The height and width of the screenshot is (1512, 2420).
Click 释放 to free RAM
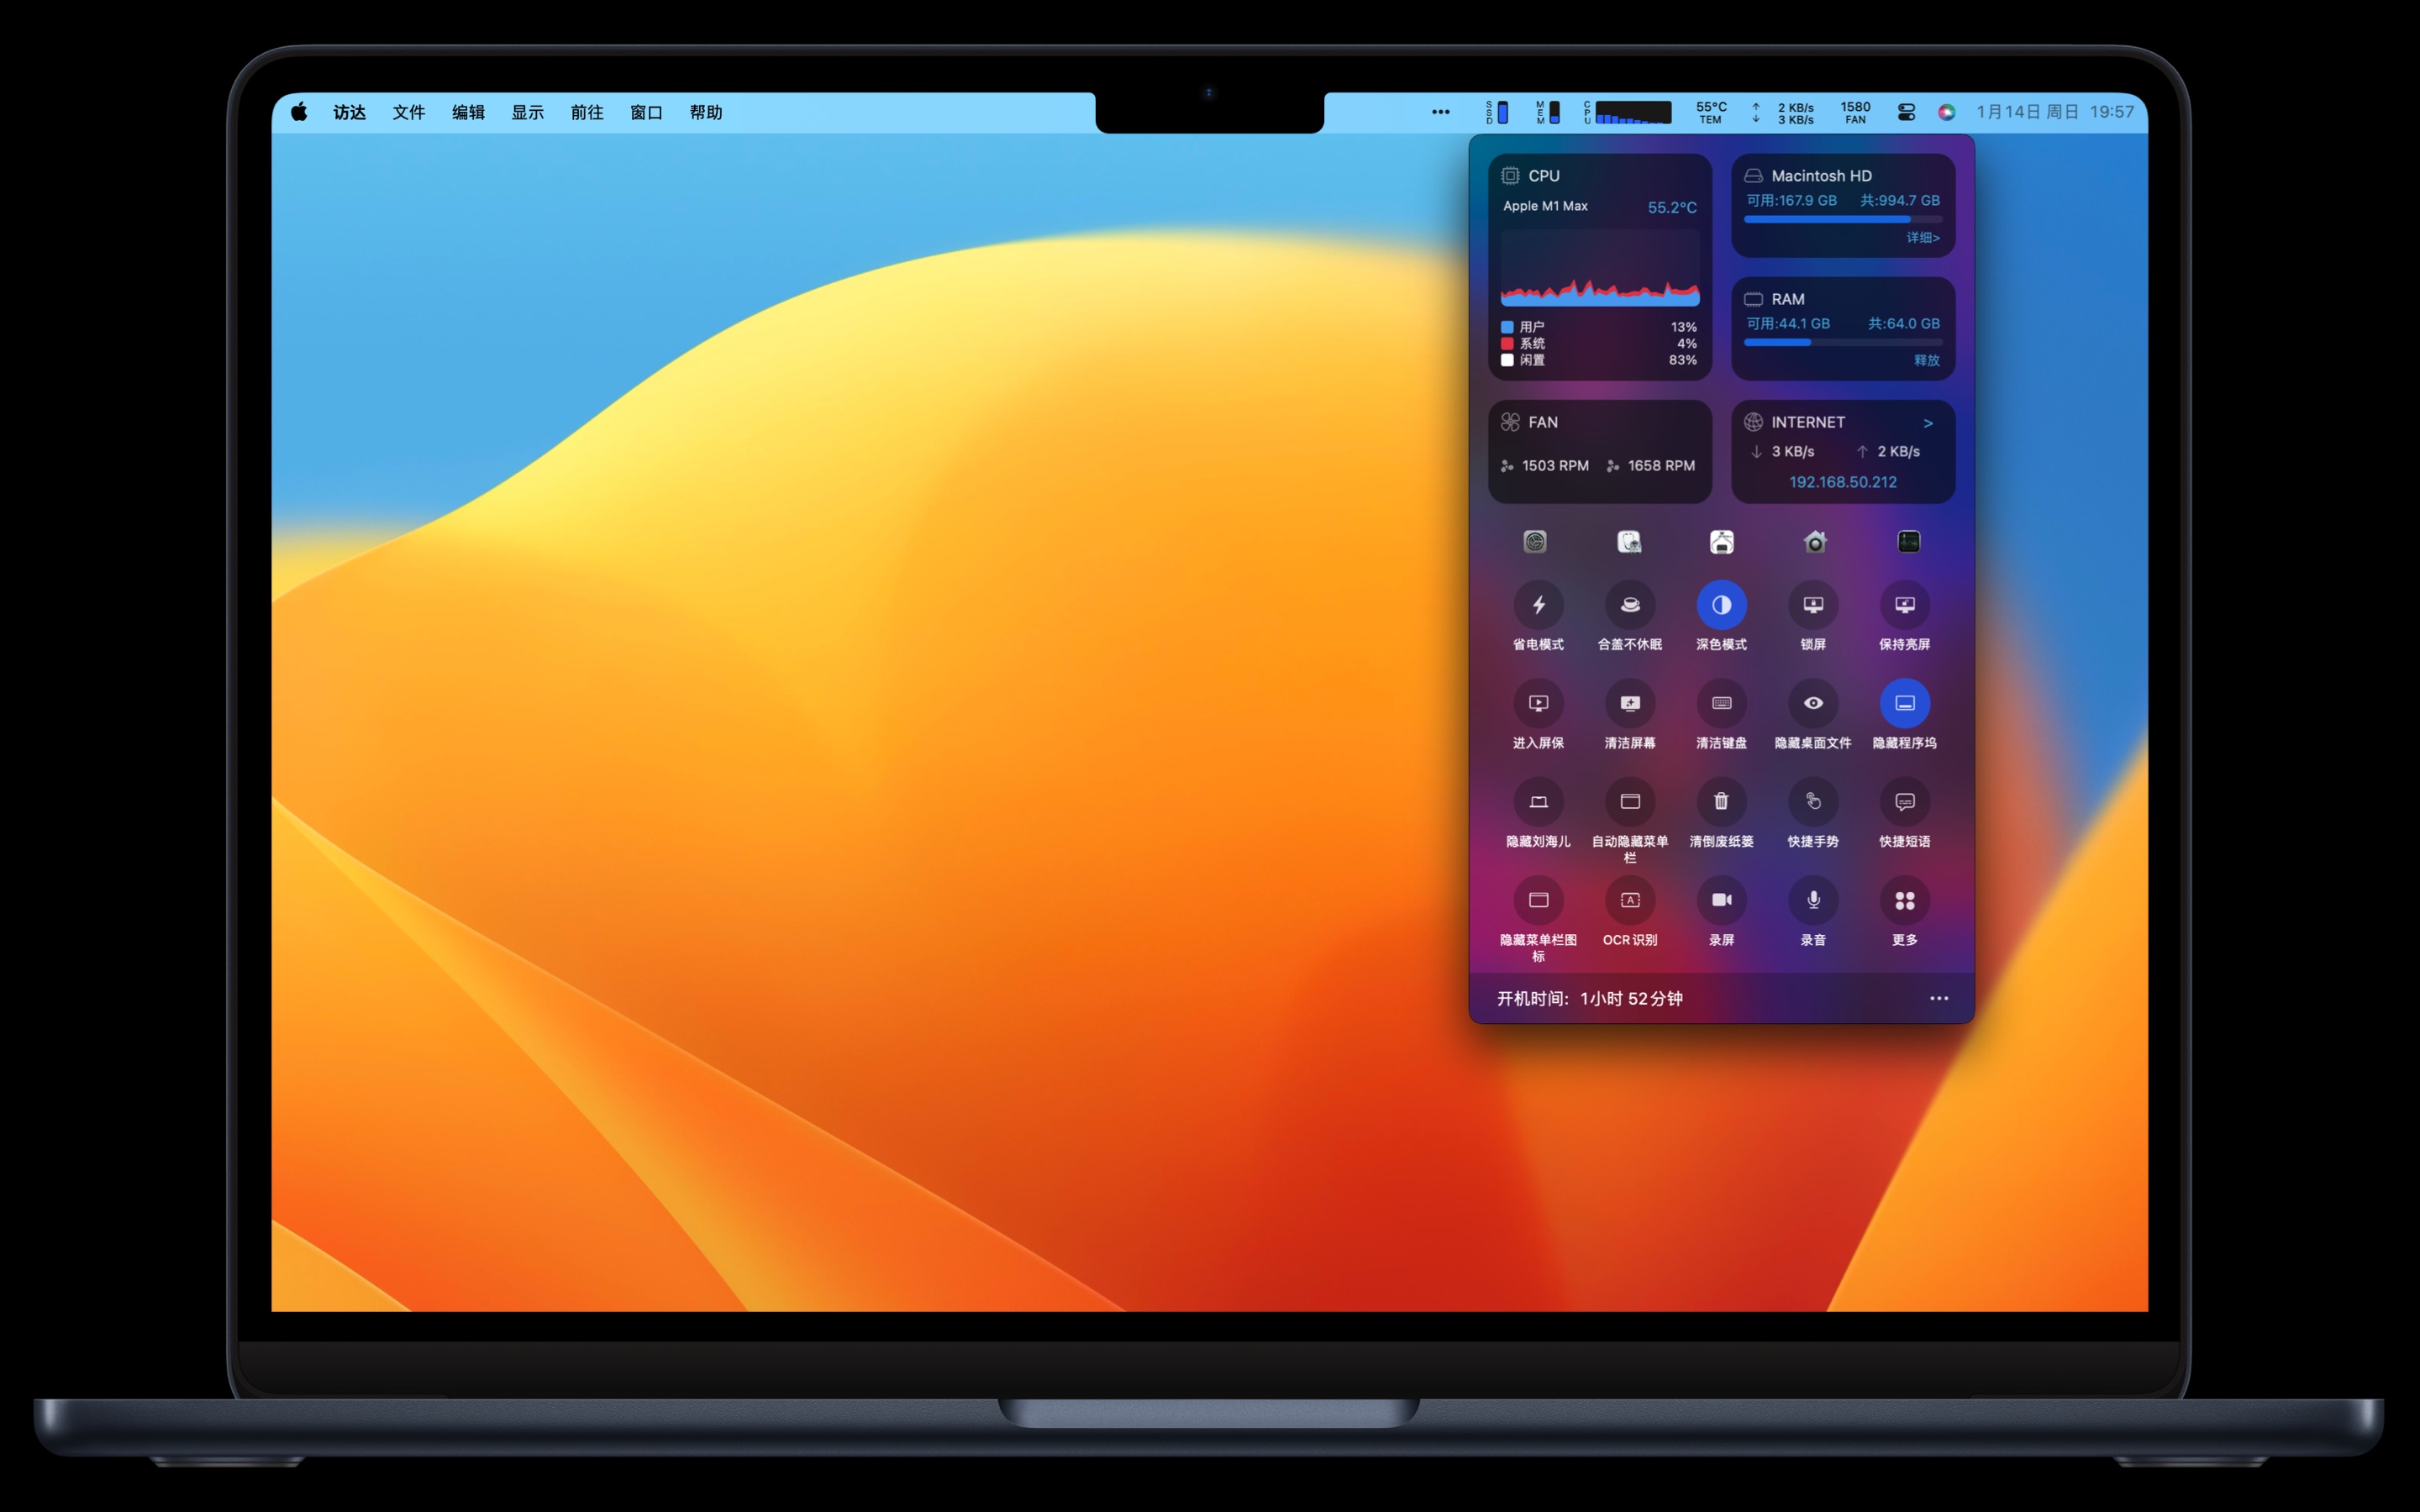point(1926,360)
